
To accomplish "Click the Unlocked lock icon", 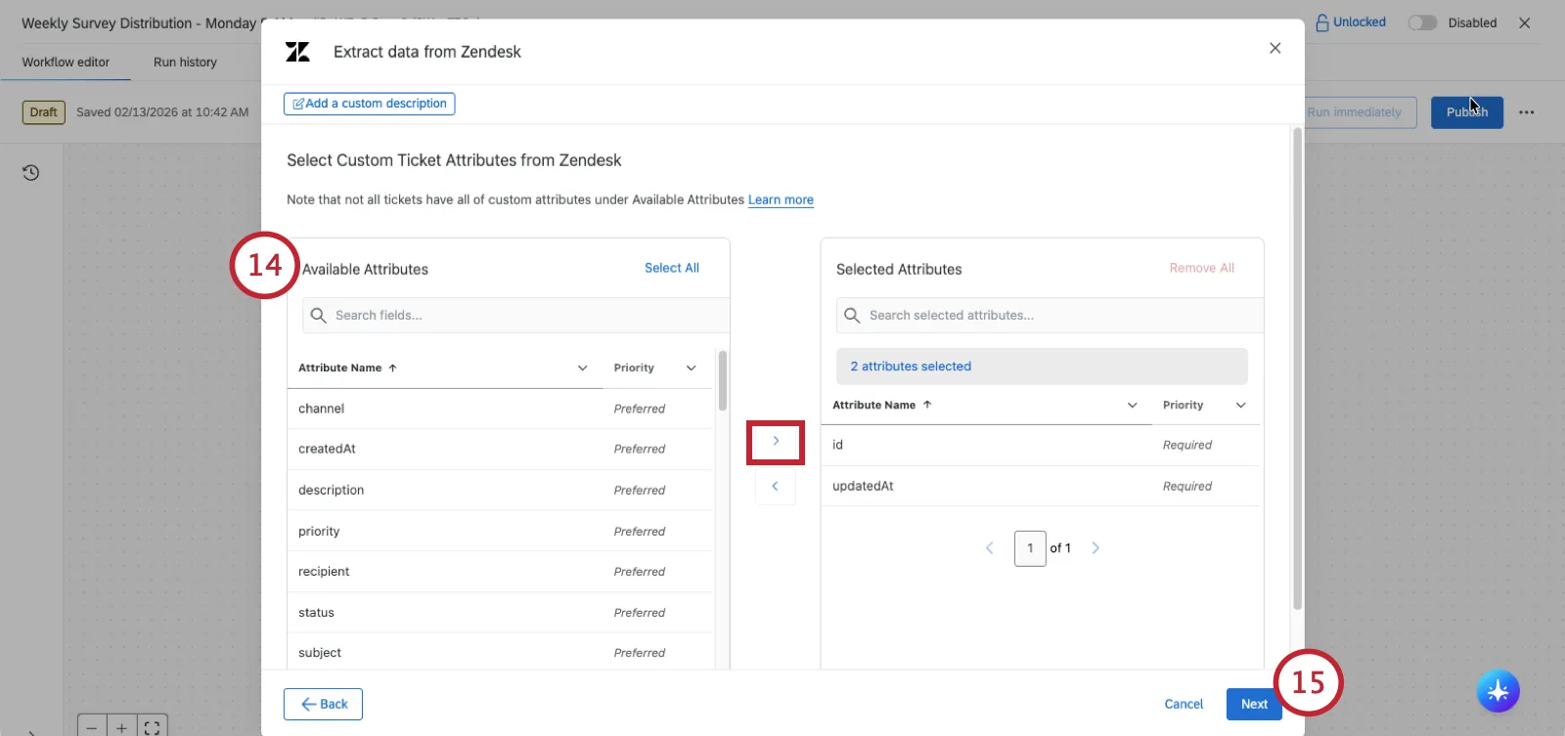I will tap(1322, 22).
